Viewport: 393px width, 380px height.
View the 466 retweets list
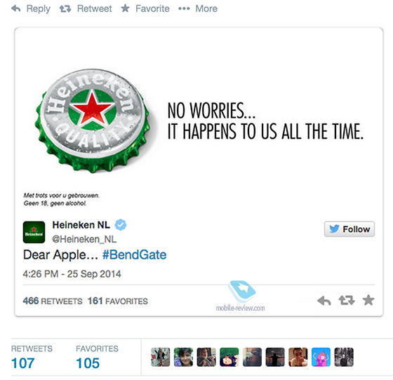point(53,301)
